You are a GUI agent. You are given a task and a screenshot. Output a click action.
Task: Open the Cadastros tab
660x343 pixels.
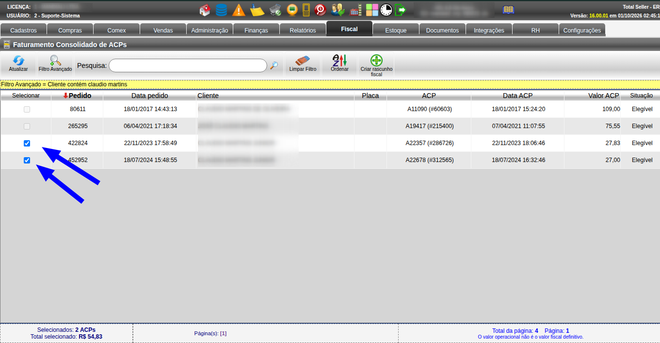coord(23,30)
